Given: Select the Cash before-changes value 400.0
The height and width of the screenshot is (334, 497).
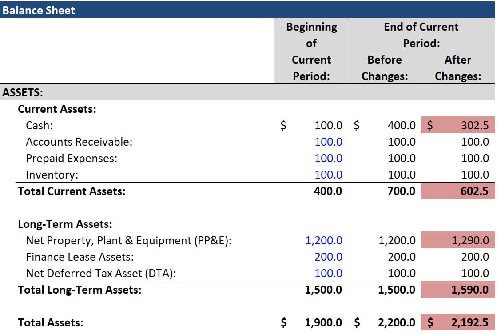Looking at the screenshot, I should (x=402, y=126).
